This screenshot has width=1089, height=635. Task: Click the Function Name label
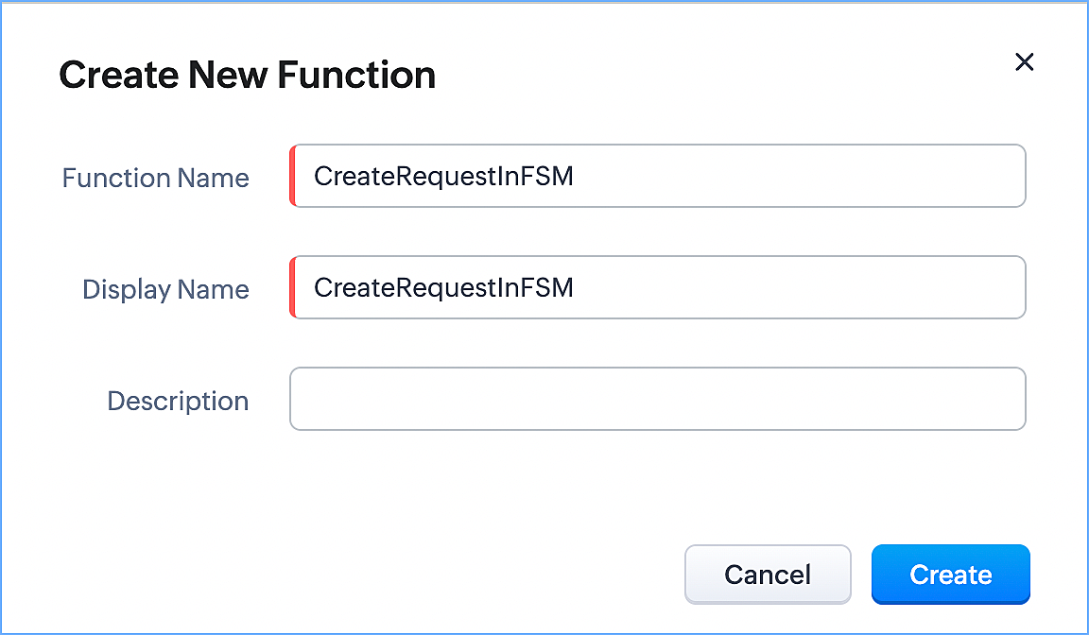[x=156, y=178]
